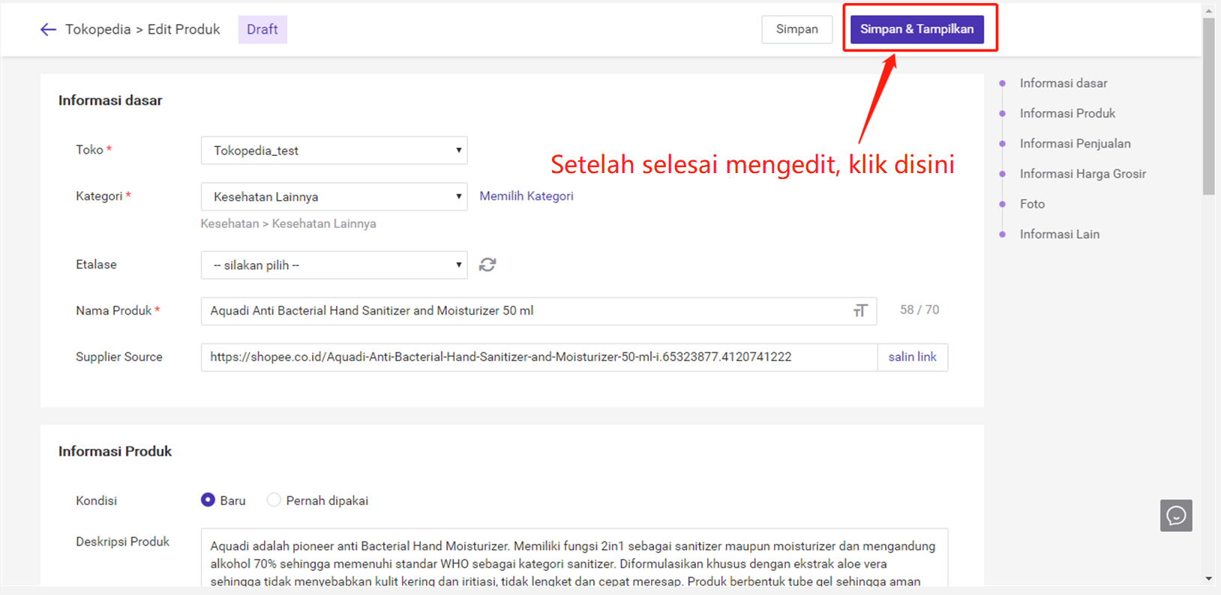Open the Memilih Kategori link
The image size is (1221, 595).
[526, 196]
